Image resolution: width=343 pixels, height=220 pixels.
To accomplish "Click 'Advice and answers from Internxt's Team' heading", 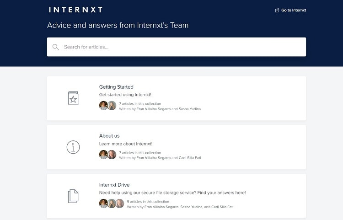I will tap(118, 25).
